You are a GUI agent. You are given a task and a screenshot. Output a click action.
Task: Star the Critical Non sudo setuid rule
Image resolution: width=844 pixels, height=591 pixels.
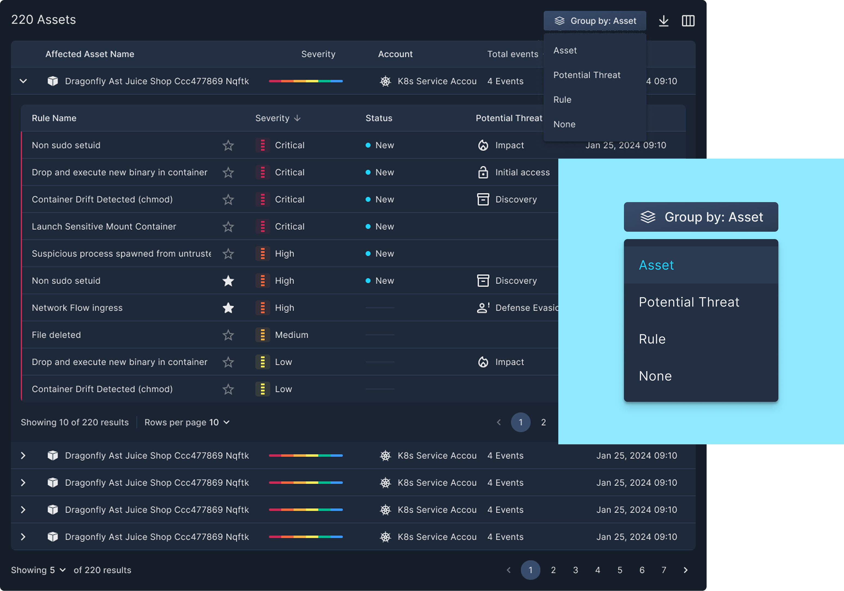coord(228,145)
